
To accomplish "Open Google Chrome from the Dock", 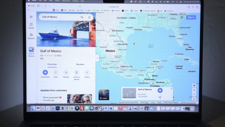I will 67,108.
